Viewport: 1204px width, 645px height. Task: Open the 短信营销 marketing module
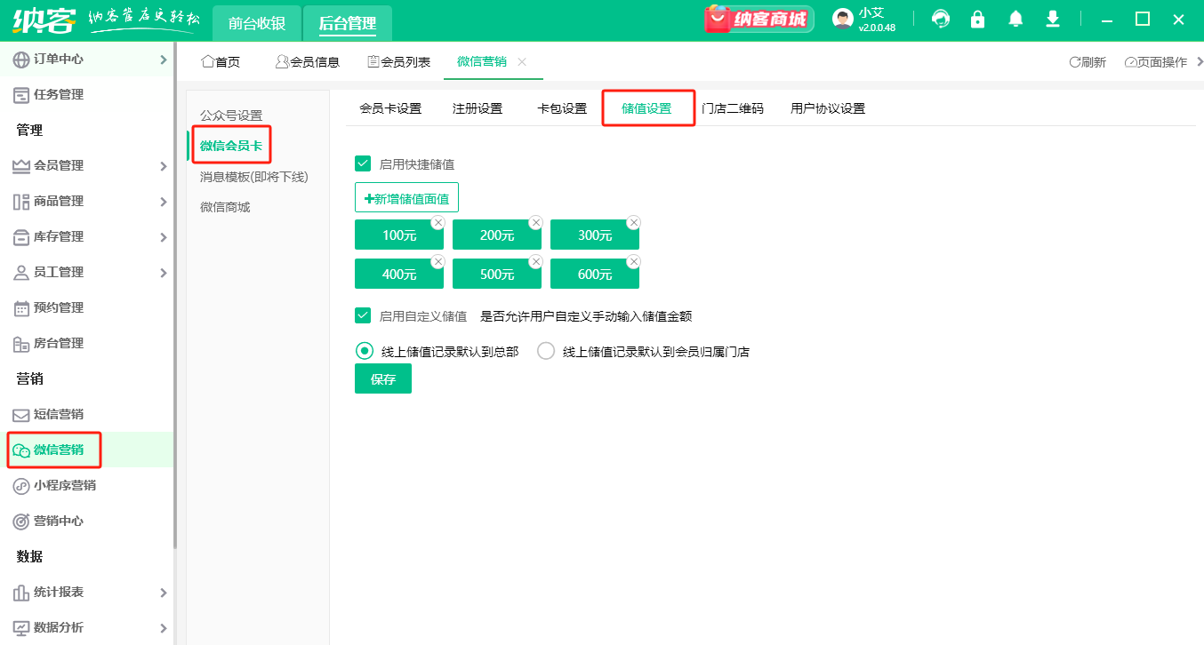(x=53, y=414)
